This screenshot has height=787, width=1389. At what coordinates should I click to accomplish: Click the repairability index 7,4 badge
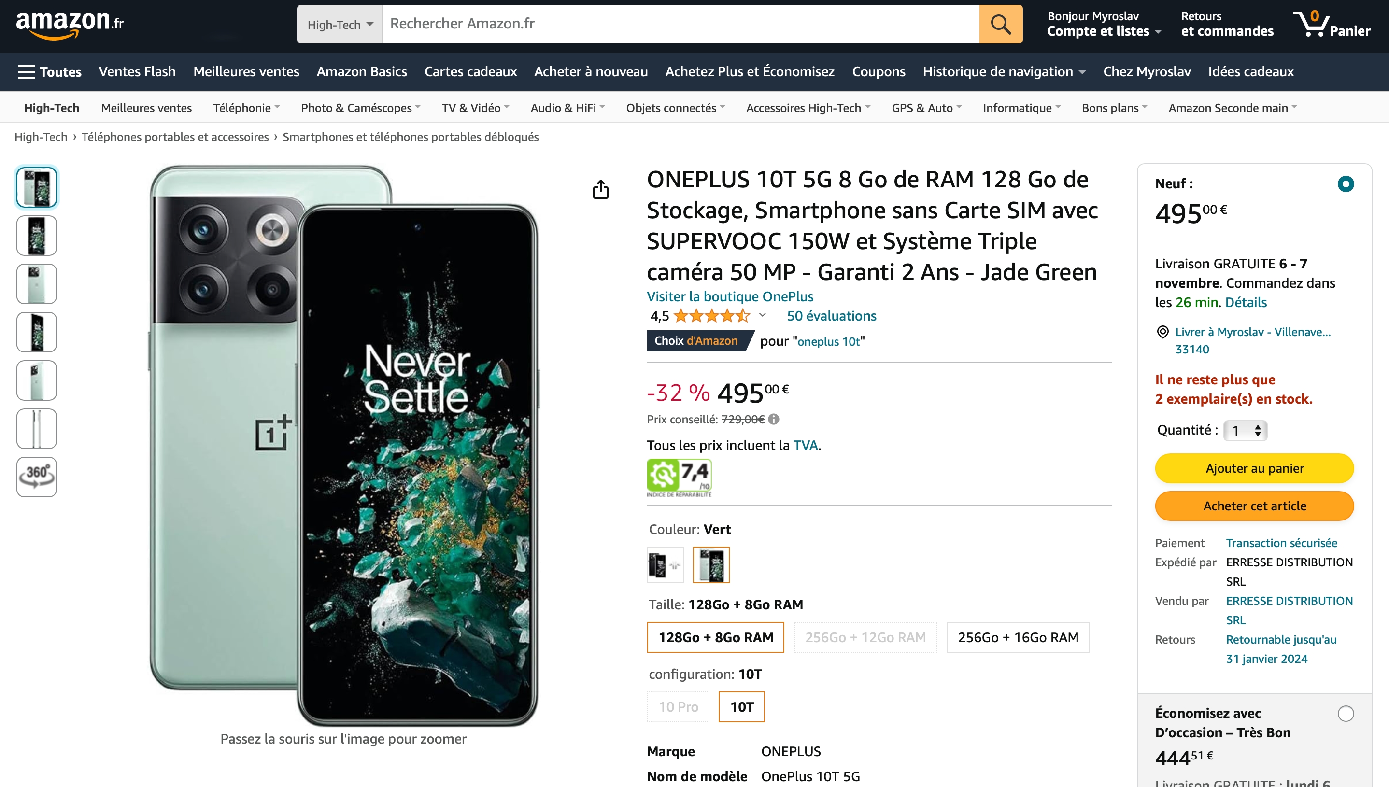(x=679, y=478)
